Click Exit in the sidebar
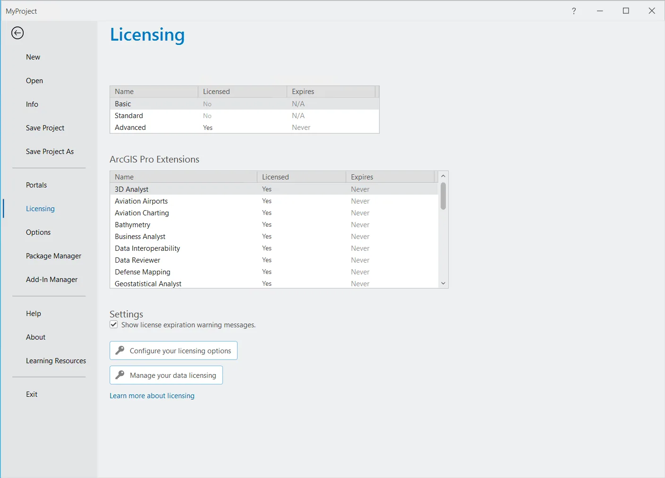The height and width of the screenshot is (478, 665). [x=32, y=394]
